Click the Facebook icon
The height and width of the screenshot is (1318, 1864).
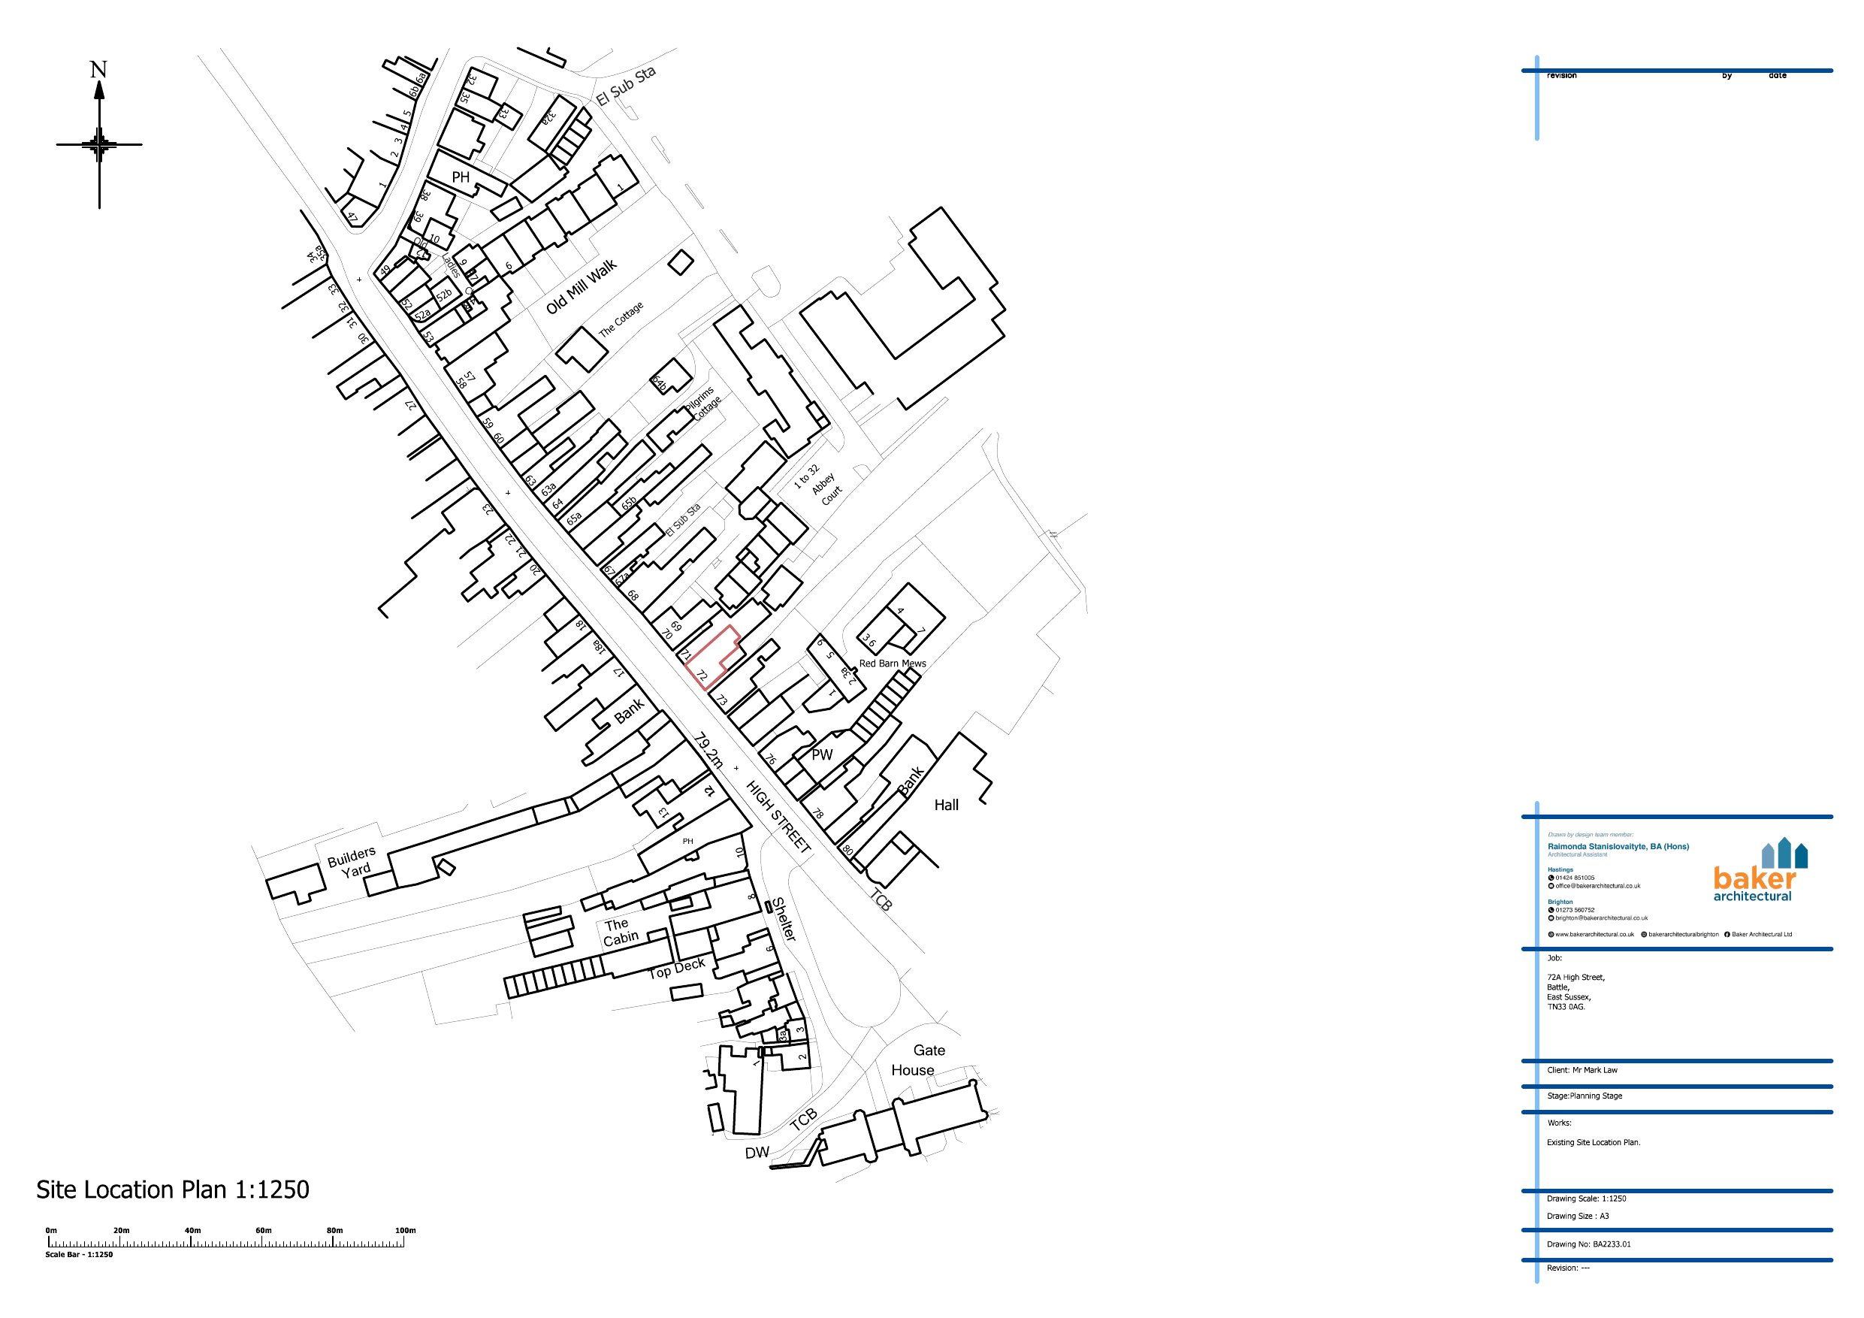click(1727, 935)
